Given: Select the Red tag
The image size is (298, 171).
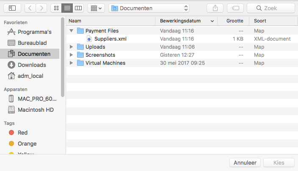Looking at the screenshot, I should point(22,132).
